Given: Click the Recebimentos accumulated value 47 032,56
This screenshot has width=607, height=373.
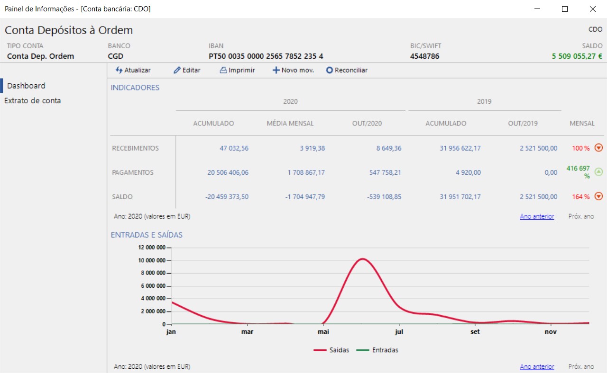Looking at the screenshot, I should [234, 148].
